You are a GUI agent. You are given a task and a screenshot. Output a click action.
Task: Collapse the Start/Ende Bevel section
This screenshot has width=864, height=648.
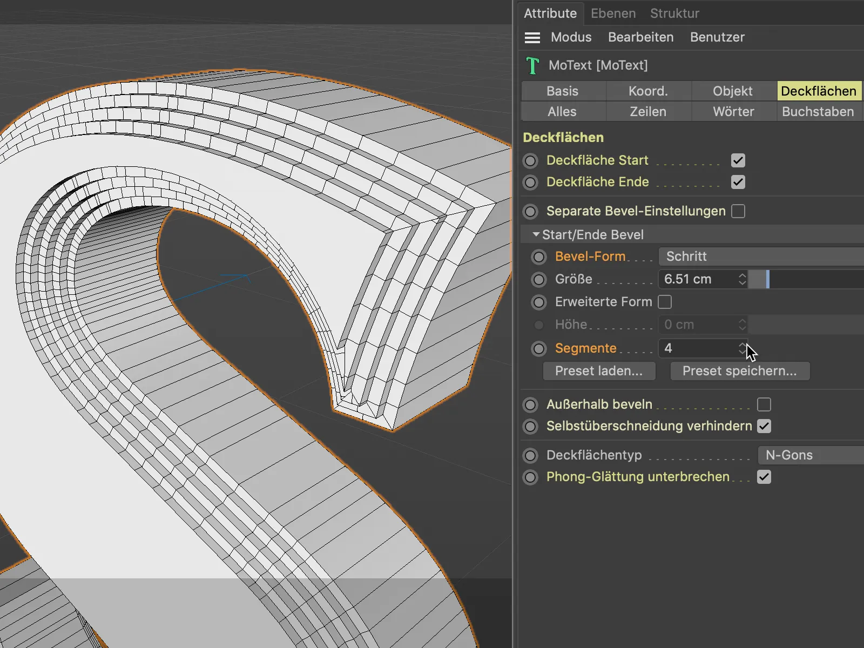536,235
